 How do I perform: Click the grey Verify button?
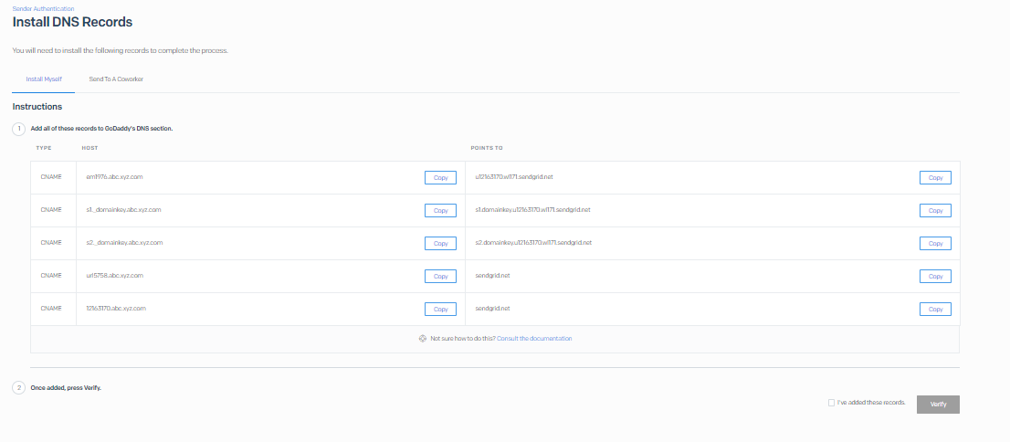pos(938,404)
